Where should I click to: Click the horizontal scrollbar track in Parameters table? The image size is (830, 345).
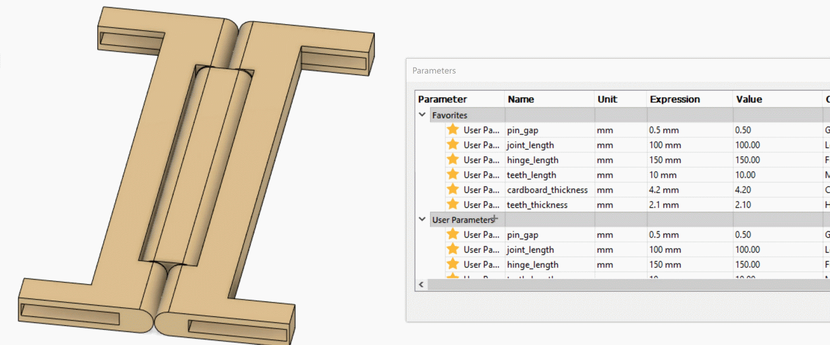[x=629, y=285]
